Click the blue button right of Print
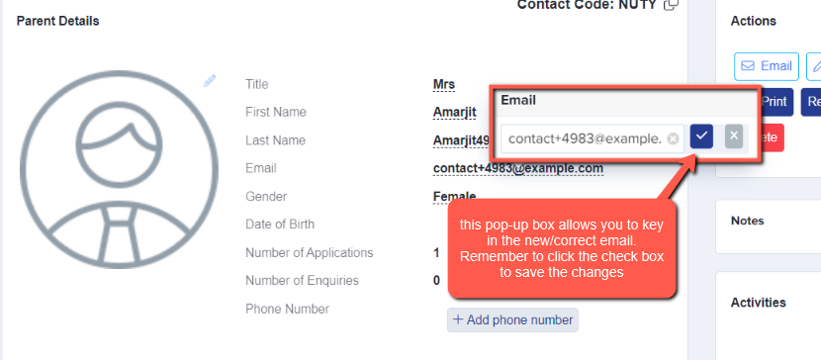 [811, 102]
